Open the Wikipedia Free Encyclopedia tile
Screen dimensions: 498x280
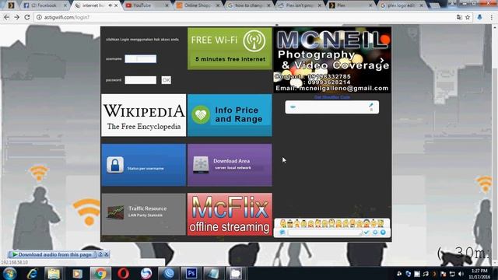coord(143,115)
